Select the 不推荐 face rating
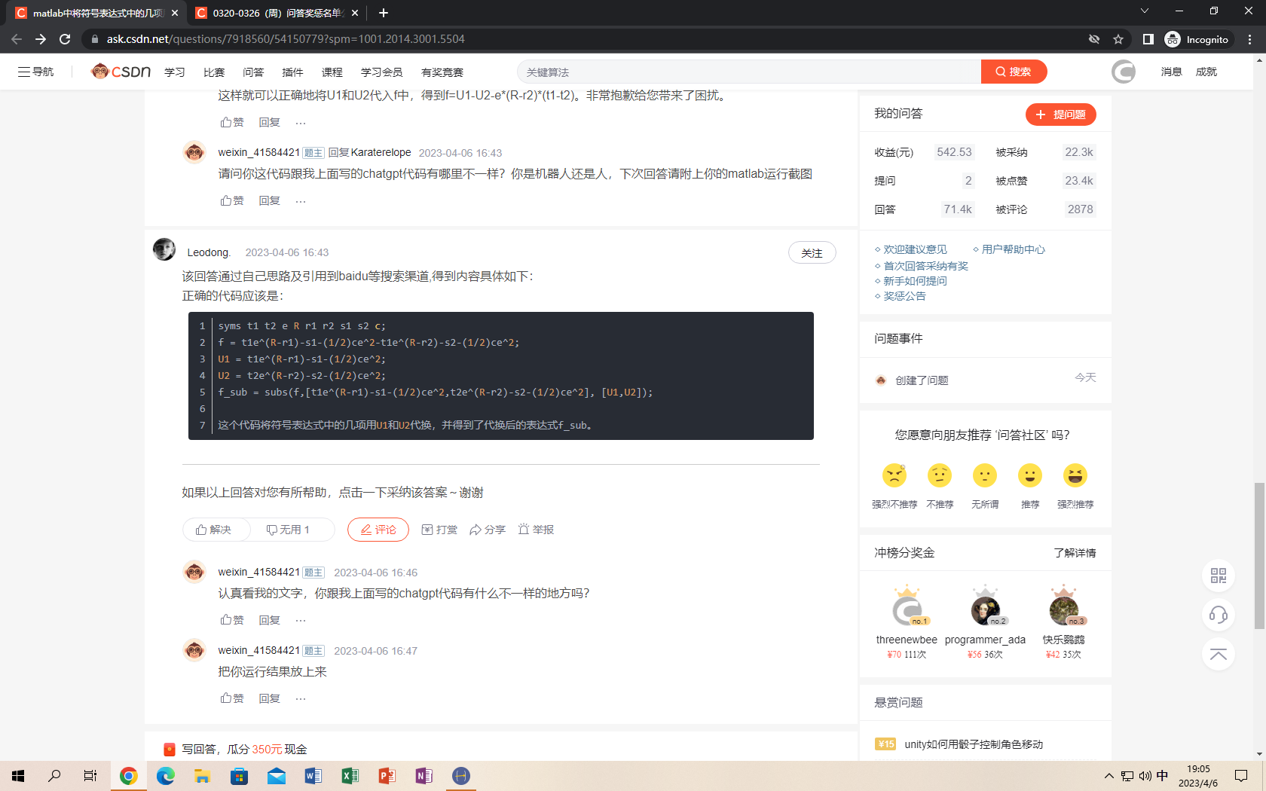The width and height of the screenshot is (1266, 791). [x=940, y=475]
